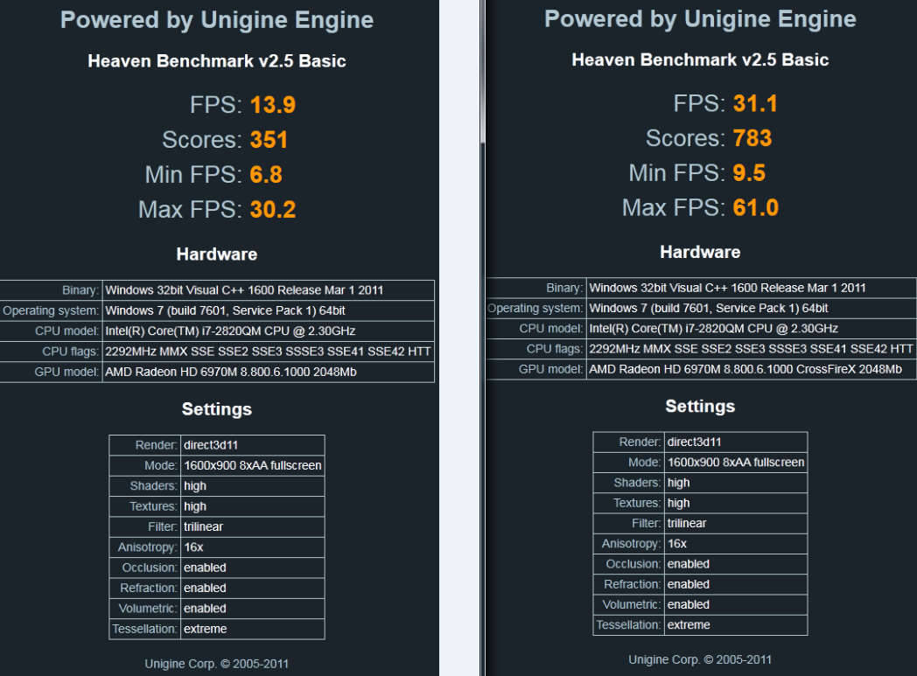
Task: Click right Unigine Corp. © 2005-2011 footer
Action: point(700,659)
